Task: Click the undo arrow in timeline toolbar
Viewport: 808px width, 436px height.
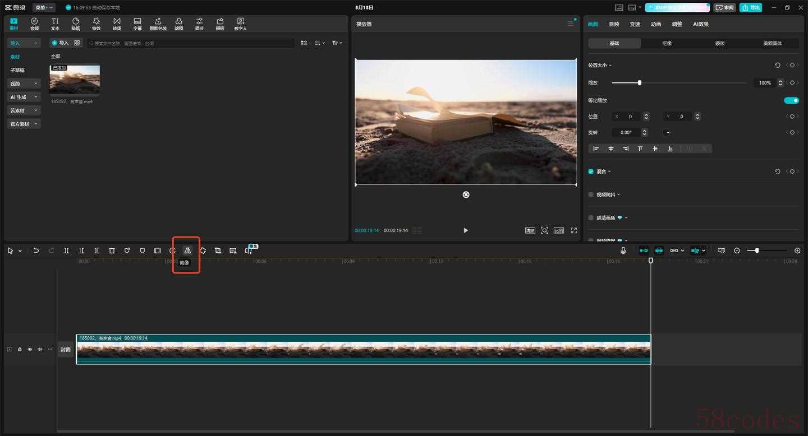Action: pyautogui.click(x=36, y=251)
